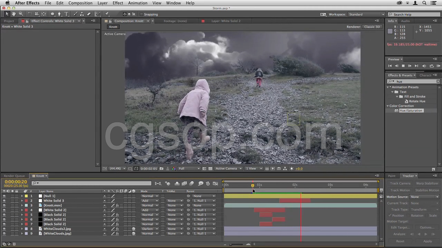Start RAM preview playback
The image size is (442, 248).
point(438,66)
